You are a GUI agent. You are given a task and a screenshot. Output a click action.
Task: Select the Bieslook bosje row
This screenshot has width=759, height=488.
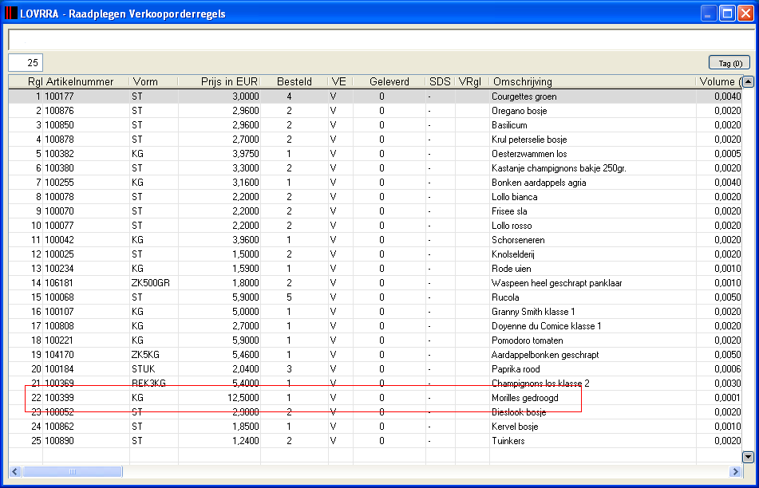(375, 412)
